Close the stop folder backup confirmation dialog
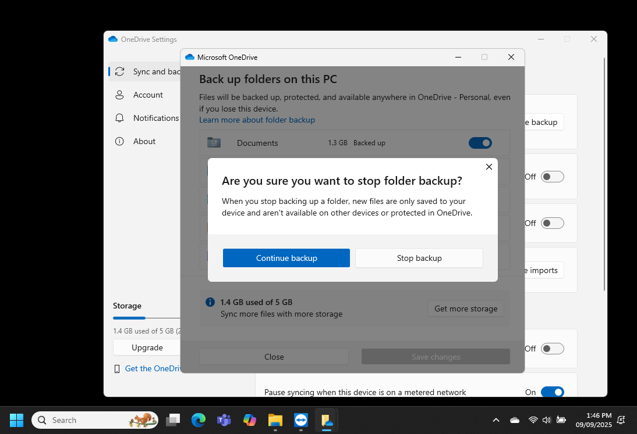The height and width of the screenshot is (434, 637). [489, 167]
